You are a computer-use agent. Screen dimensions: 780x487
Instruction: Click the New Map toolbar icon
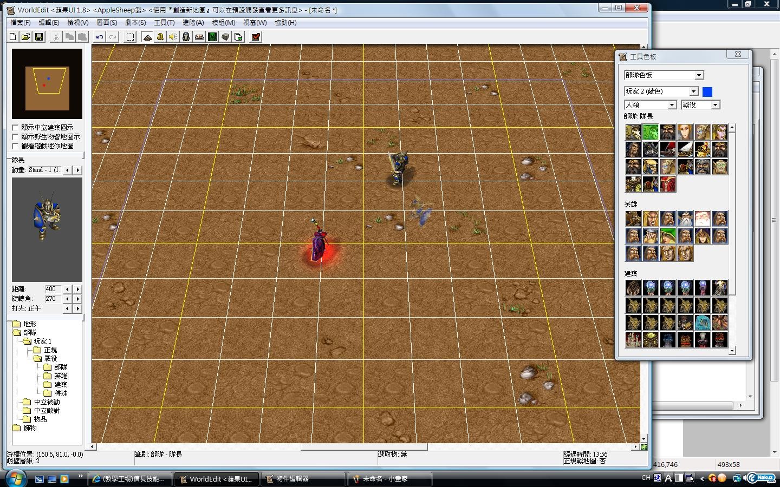click(13, 37)
